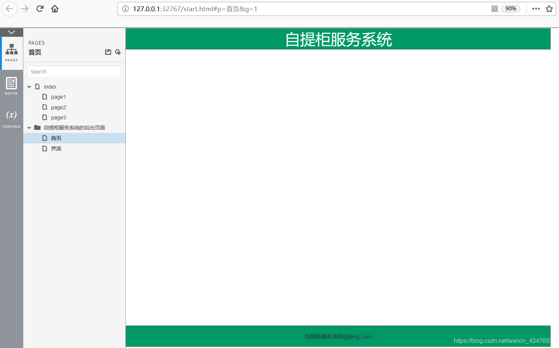Collapse the index page tree node
This screenshot has width=559, height=348.
click(29, 87)
